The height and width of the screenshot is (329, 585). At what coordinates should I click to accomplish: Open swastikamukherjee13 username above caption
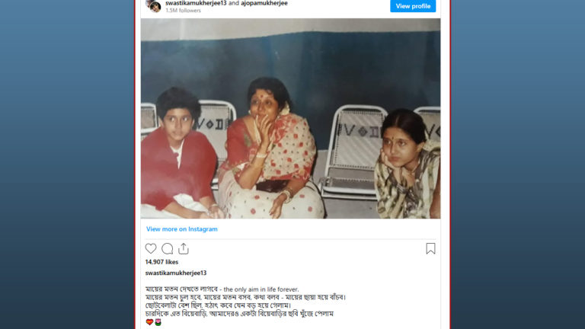coord(176,273)
